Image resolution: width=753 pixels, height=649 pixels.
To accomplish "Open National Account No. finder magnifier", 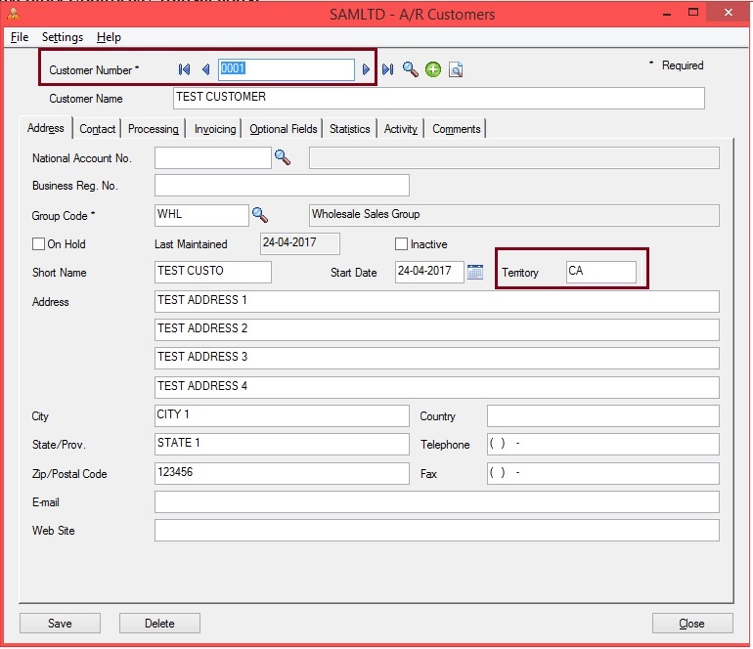I will (283, 157).
